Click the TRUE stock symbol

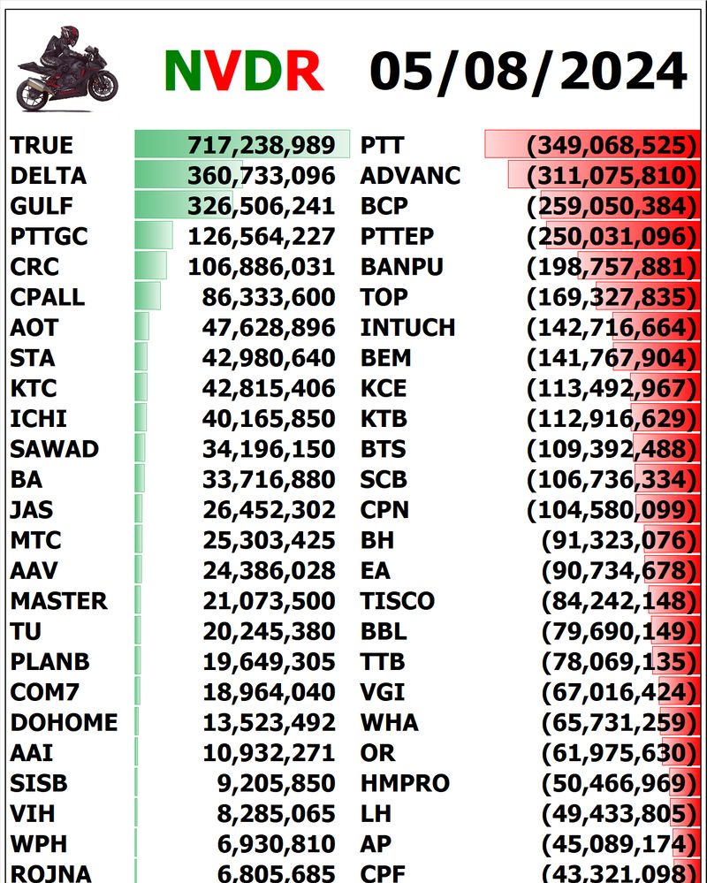42,146
